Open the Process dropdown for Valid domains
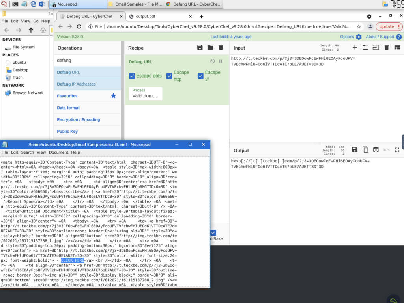The image size is (404, 303). pyautogui.click(x=146, y=94)
